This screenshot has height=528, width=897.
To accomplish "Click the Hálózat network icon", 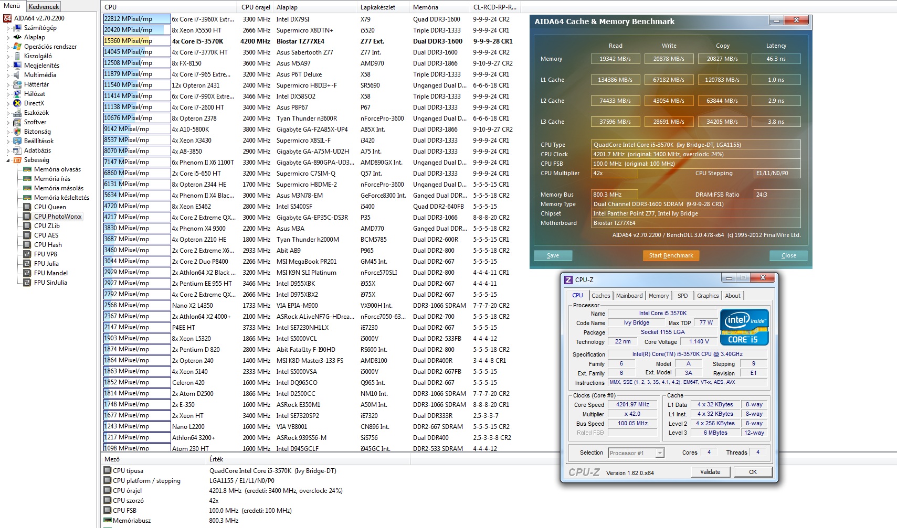I will click(17, 94).
